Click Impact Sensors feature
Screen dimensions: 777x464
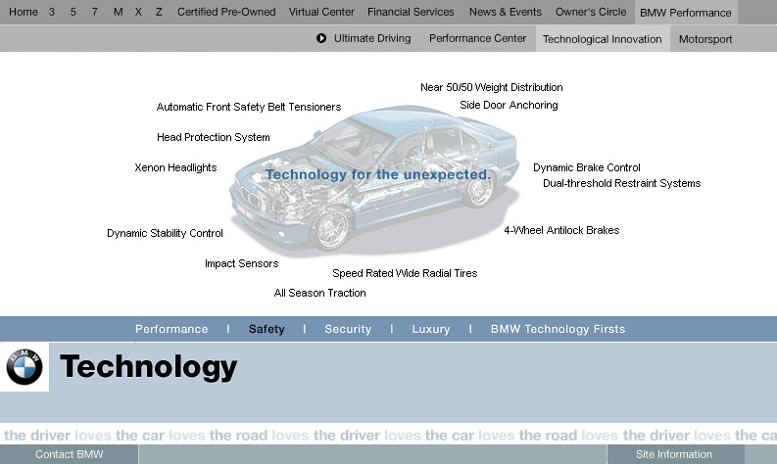(x=242, y=263)
